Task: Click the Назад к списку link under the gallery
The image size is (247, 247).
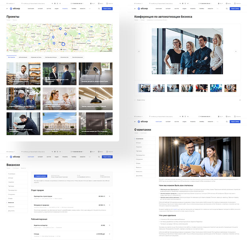Action: pos(141,100)
